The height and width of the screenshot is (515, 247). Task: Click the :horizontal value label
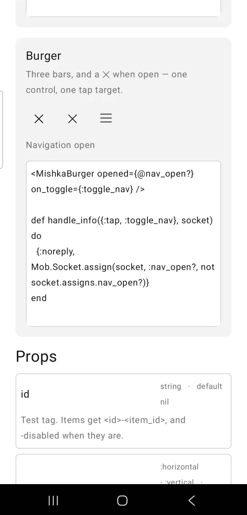click(x=180, y=467)
